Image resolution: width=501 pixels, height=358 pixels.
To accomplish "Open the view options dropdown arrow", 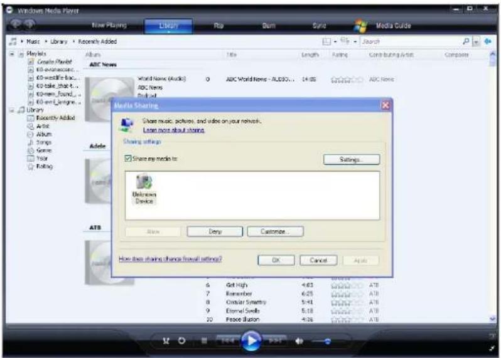I will click(355, 42).
